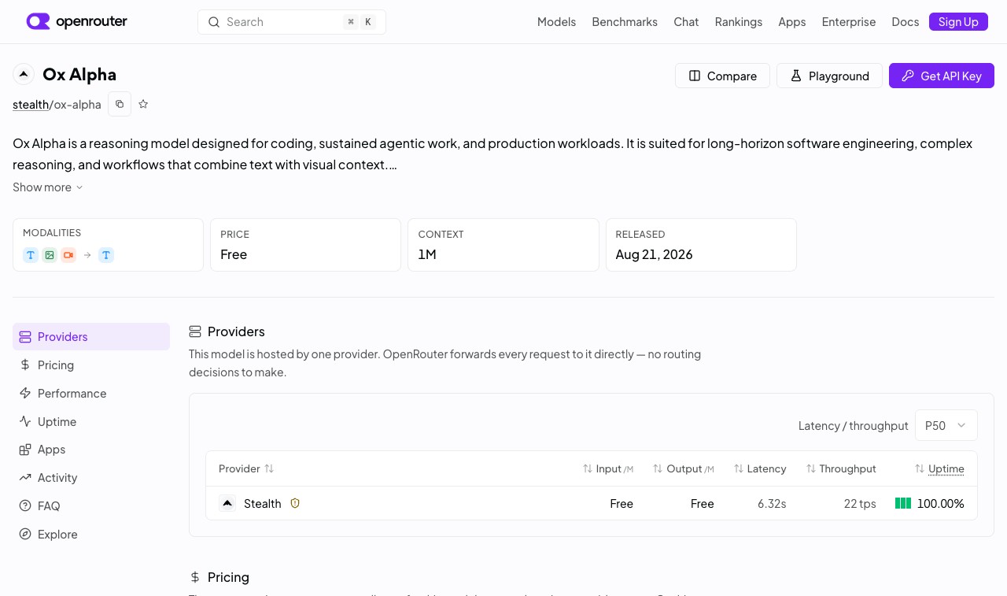
Task: Sort providers by Throughput
Action: (841, 468)
